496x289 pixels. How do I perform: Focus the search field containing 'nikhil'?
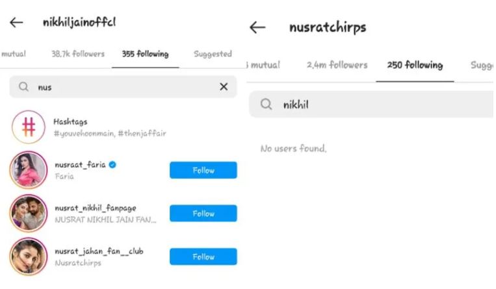[372, 105]
